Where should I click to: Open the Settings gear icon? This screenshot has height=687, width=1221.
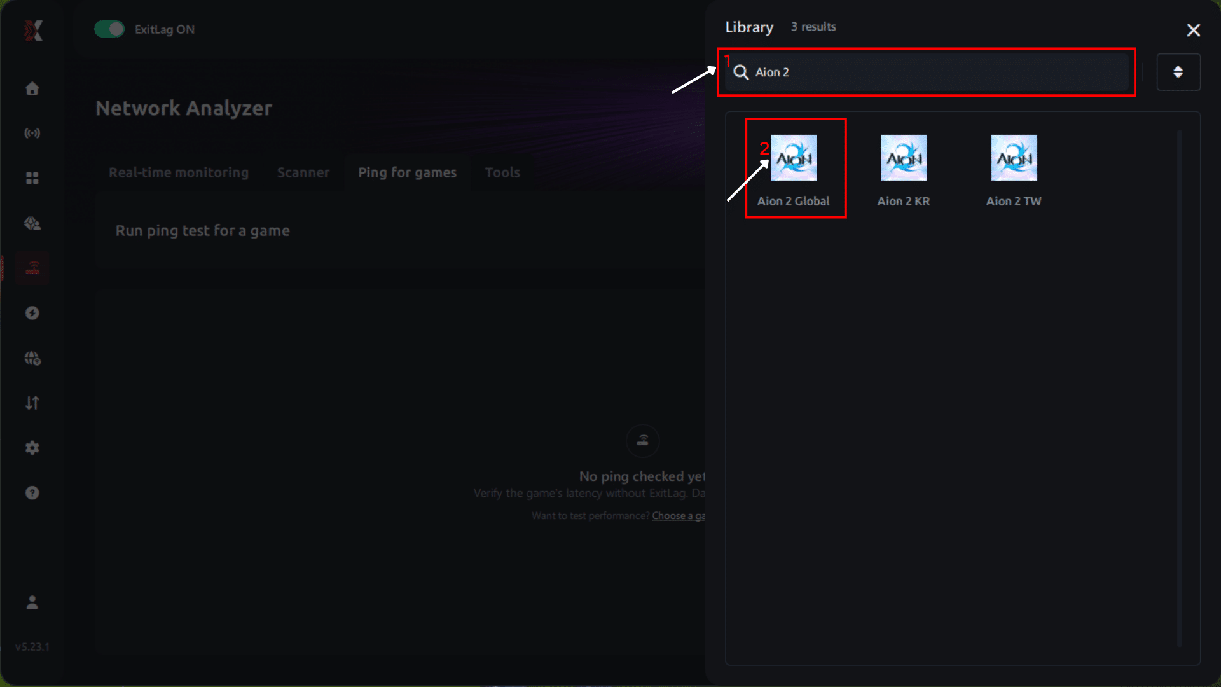coord(32,448)
